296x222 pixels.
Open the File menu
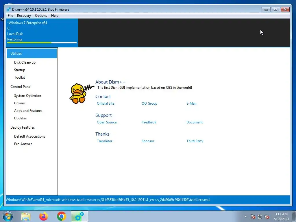pos(10,16)
